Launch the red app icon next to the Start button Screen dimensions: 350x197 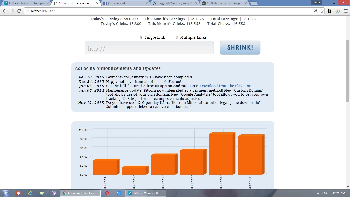tap(18, 193)
